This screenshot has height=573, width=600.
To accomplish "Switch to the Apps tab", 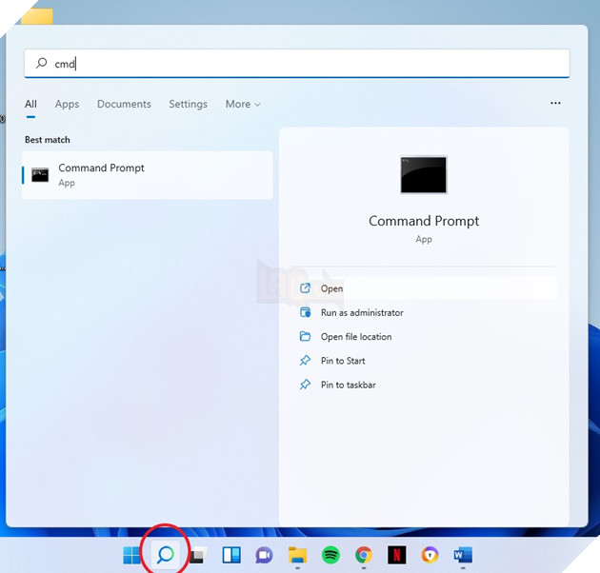I will (x=67, y=104).
